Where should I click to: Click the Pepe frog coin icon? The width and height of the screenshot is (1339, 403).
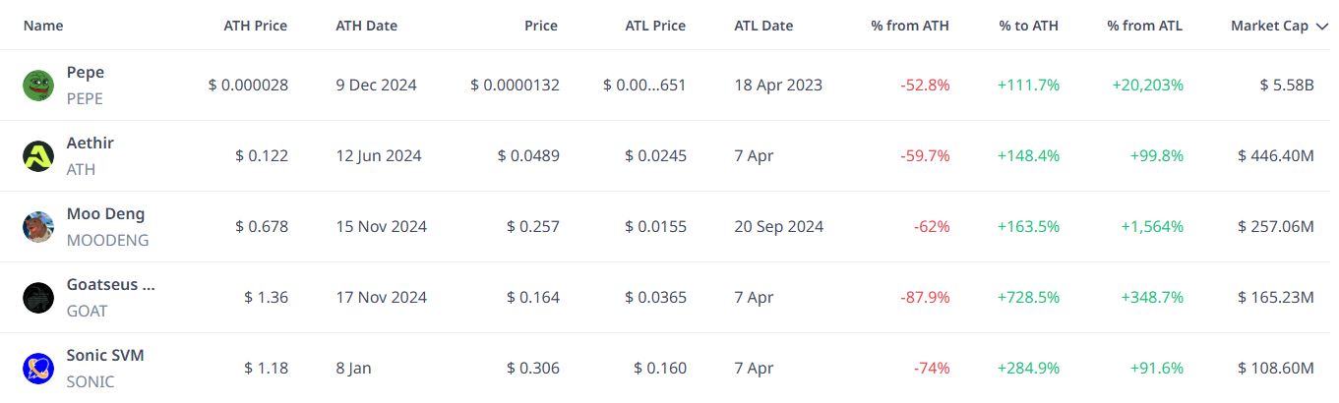38,86
